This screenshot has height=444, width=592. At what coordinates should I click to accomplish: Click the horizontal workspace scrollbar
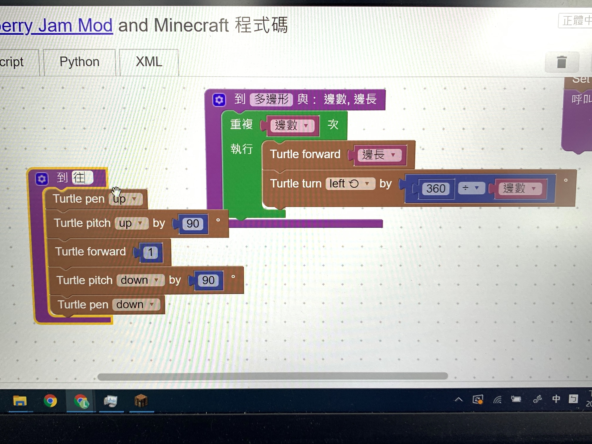tap(272, 376)
